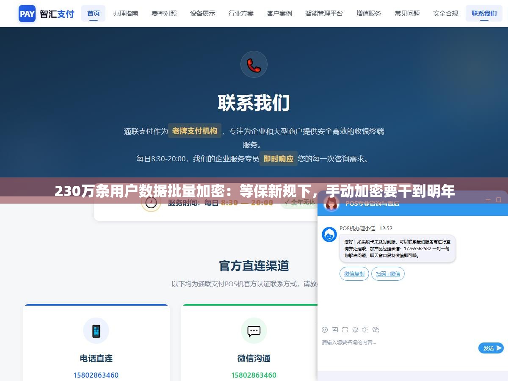This screenshot has height=381, width=508.
Task: Open the 联系我们 nav button
Action: click(484, 13)
